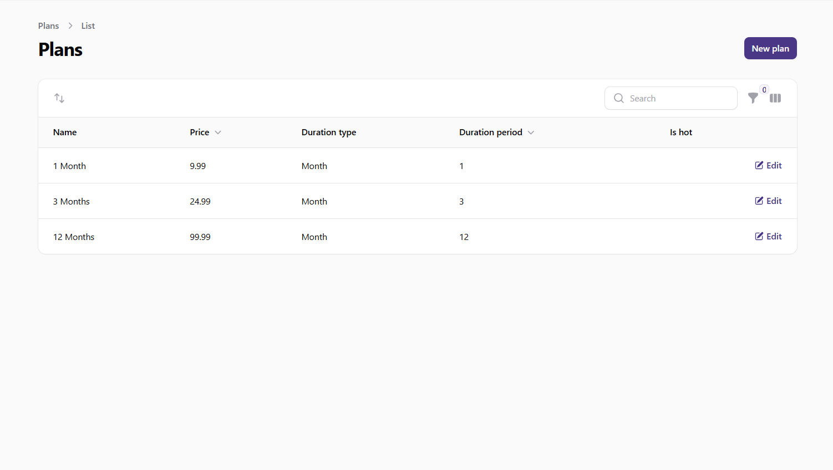Sort using the Duration period column chevron
833x470 pixels.
[531, 132]
